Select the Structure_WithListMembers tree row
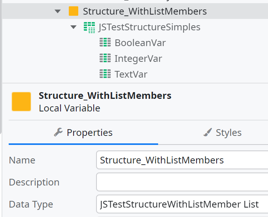Screen dimensions: 268x217 tap(145, 11)
